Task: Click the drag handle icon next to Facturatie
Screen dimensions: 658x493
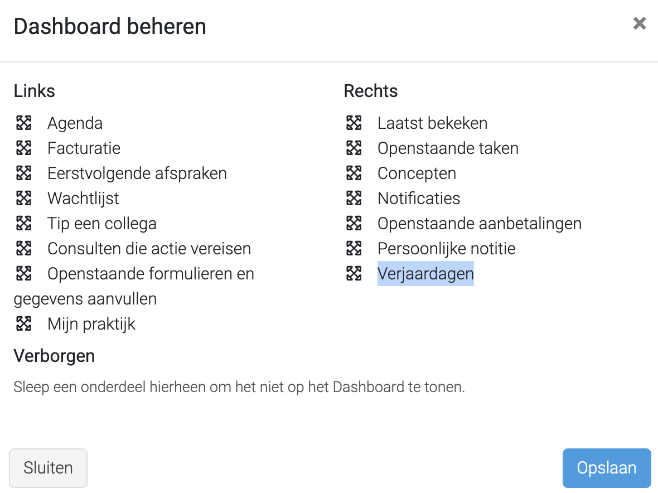Action: pyautogui.click(x=23, y=148)
